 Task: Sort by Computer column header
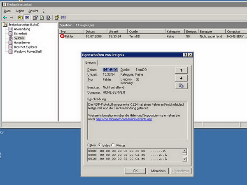point(236,32)
